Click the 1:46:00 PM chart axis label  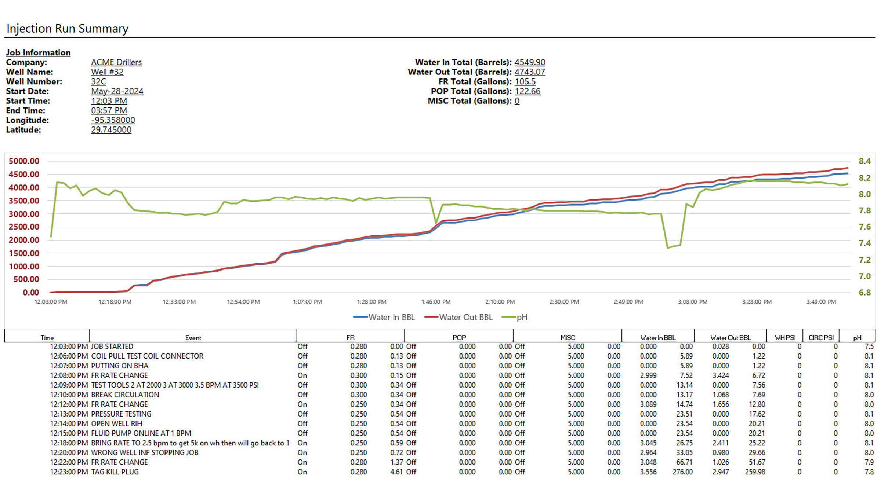click(436, 302)
